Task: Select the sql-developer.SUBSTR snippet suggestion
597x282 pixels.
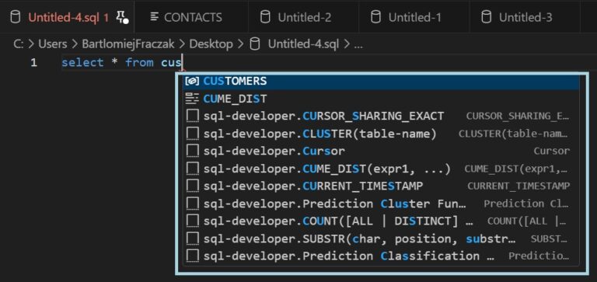Action: point(381,238)
